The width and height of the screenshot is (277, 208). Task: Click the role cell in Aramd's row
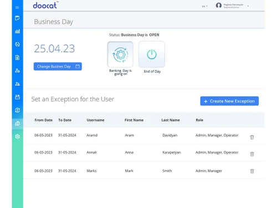[217, 135]
